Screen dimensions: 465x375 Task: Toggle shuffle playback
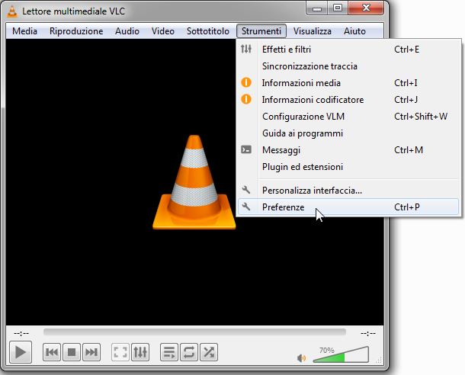209,352
